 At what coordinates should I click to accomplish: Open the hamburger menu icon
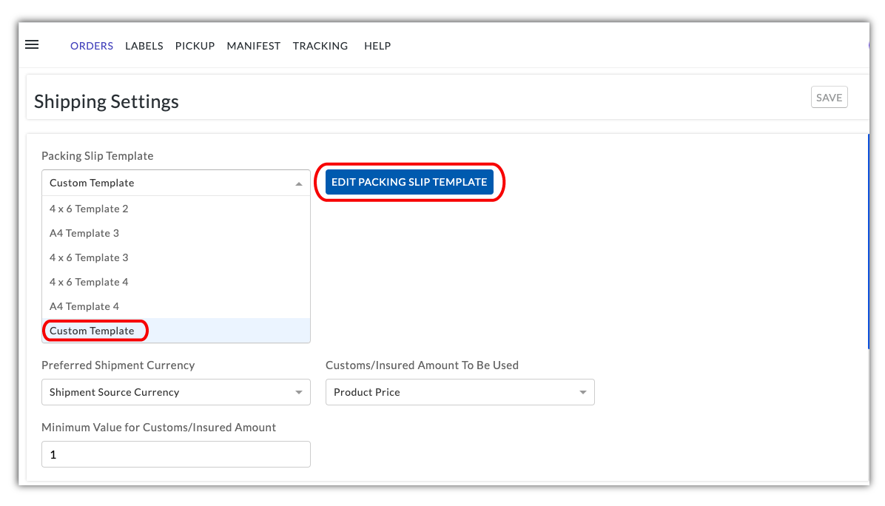(32, 45)
